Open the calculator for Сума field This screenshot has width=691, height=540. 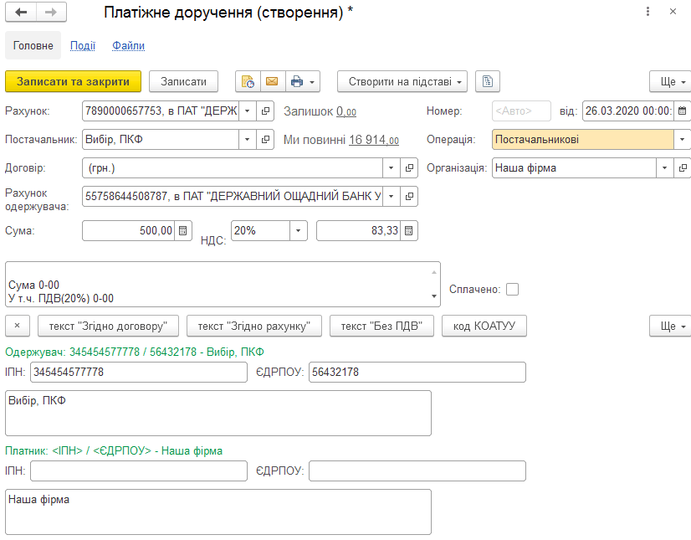(x=183, y=231)
